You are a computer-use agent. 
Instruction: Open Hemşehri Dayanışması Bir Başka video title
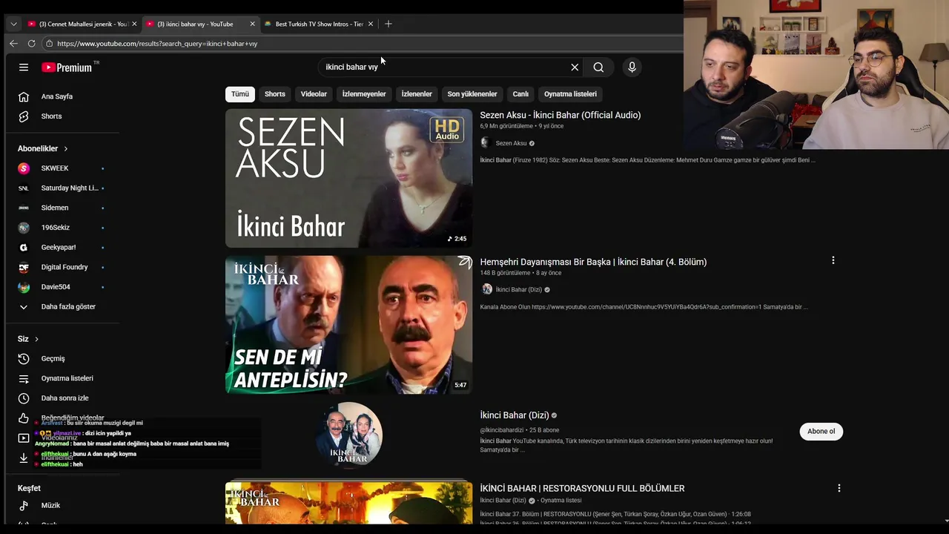593,262
